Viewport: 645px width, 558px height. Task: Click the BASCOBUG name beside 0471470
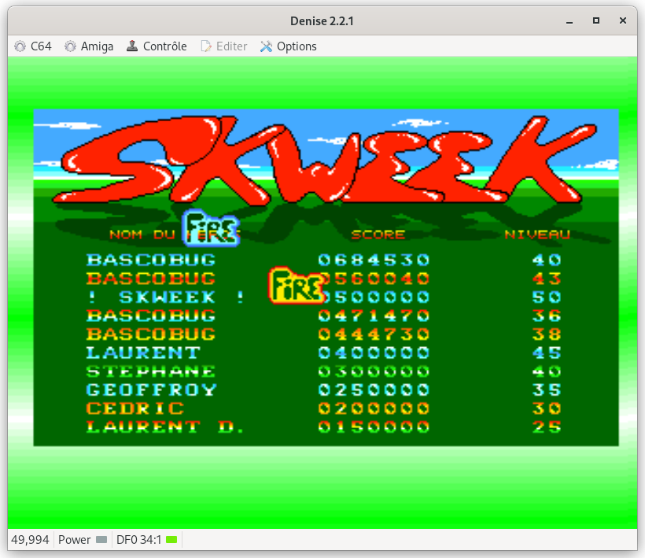tap(151, 316)
